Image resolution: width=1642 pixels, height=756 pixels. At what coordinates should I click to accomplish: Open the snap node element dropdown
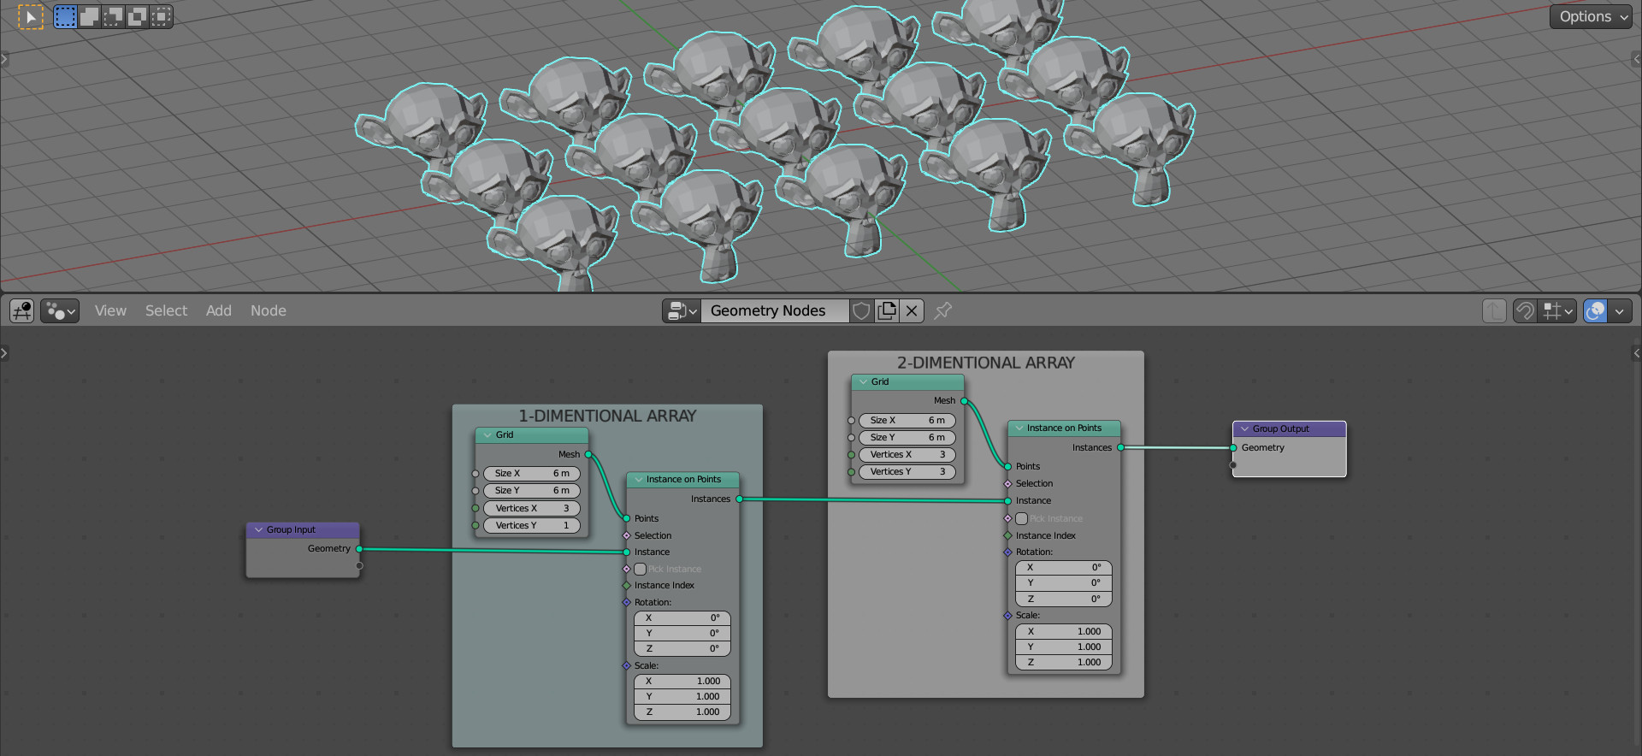click(1557, 310)
